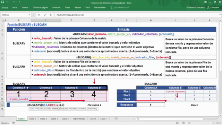
Task: Switch to Page Break Preview icon
Action: tap(190, 123)
